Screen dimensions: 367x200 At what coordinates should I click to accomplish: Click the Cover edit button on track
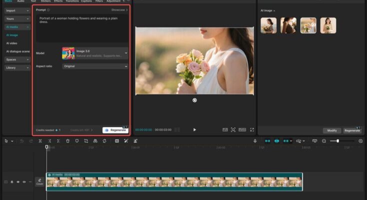[x=40, y=181]
